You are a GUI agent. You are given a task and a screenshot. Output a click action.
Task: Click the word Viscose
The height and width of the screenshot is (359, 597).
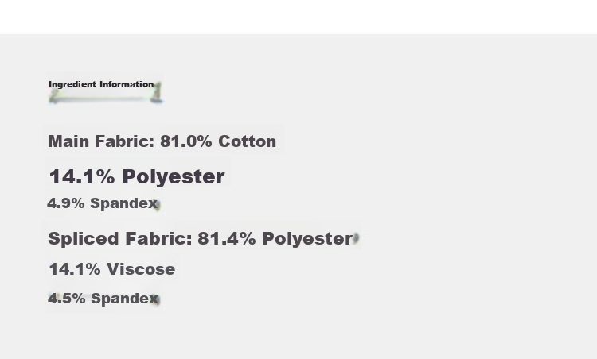pos(141,269)
